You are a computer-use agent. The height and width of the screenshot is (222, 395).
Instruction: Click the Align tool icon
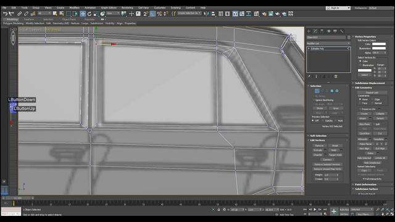[213, 14]
